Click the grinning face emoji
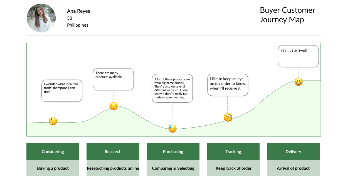 click(x=298, y=82)
